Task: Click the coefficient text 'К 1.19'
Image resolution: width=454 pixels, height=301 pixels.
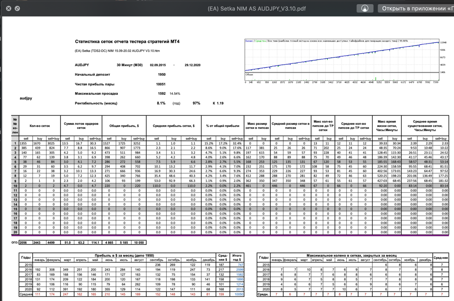Action: tap(218, 103)
